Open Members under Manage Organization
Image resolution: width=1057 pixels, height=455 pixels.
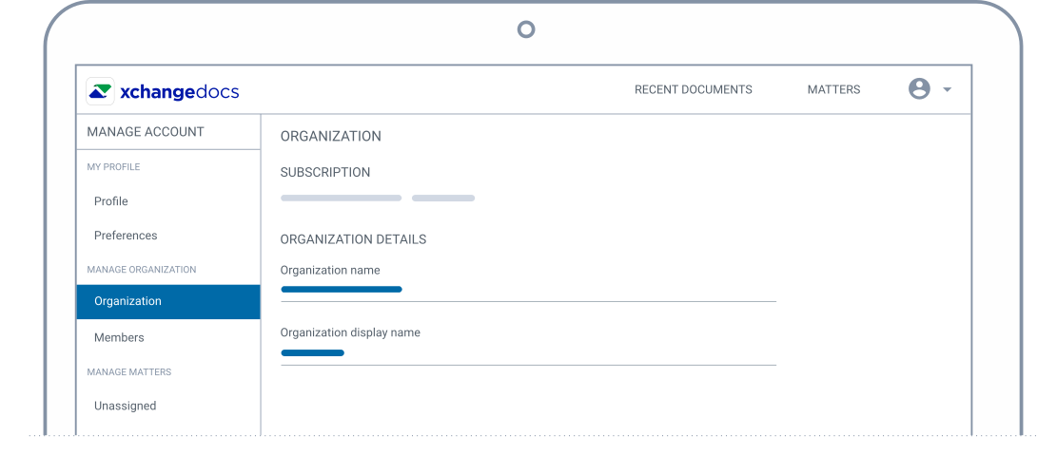(x=119, y=337)
